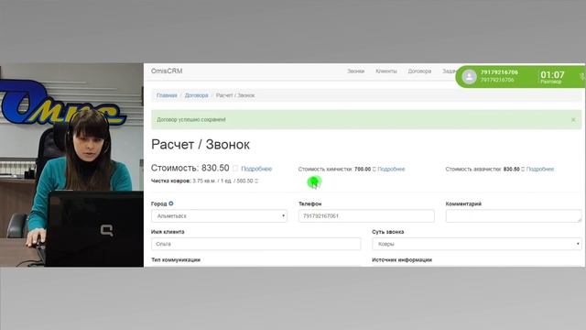Open the Суть звонка dropdown showing Ковры
The image size is (586, 330).
tap(477, 244)
